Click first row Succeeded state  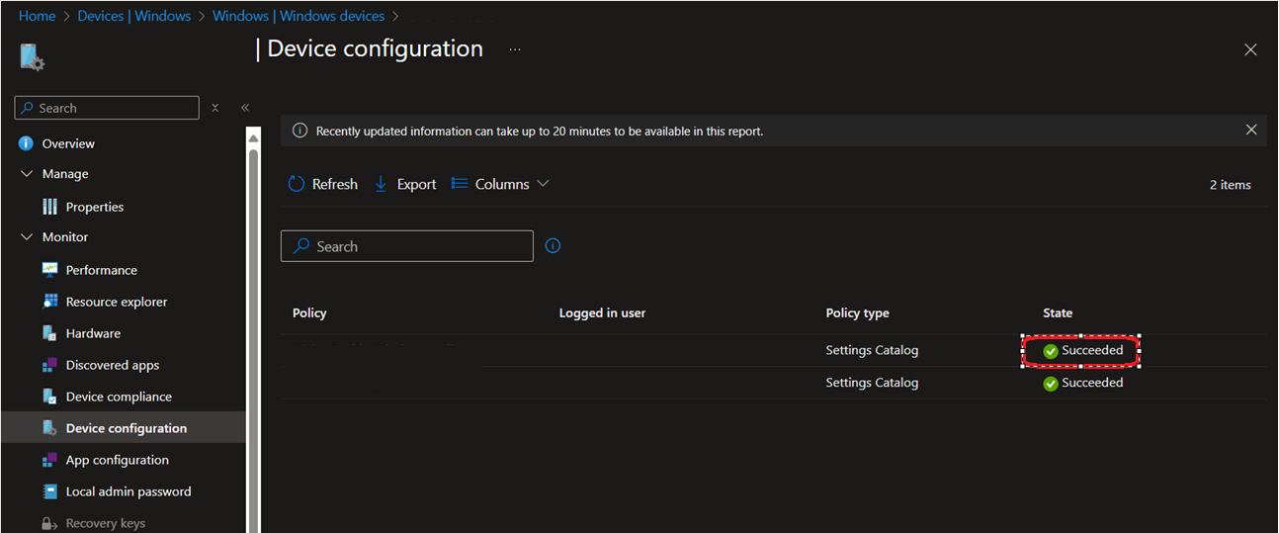1083,350
